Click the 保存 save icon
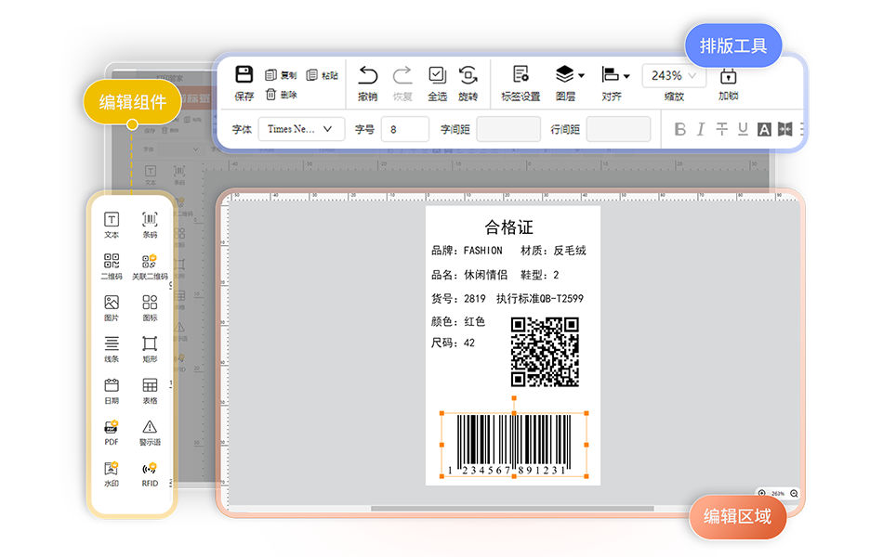883x557 pixels. [244, 75]
